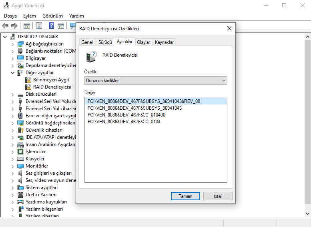Click the Üretici Yazılımı firmware icon

coord(20,195)
